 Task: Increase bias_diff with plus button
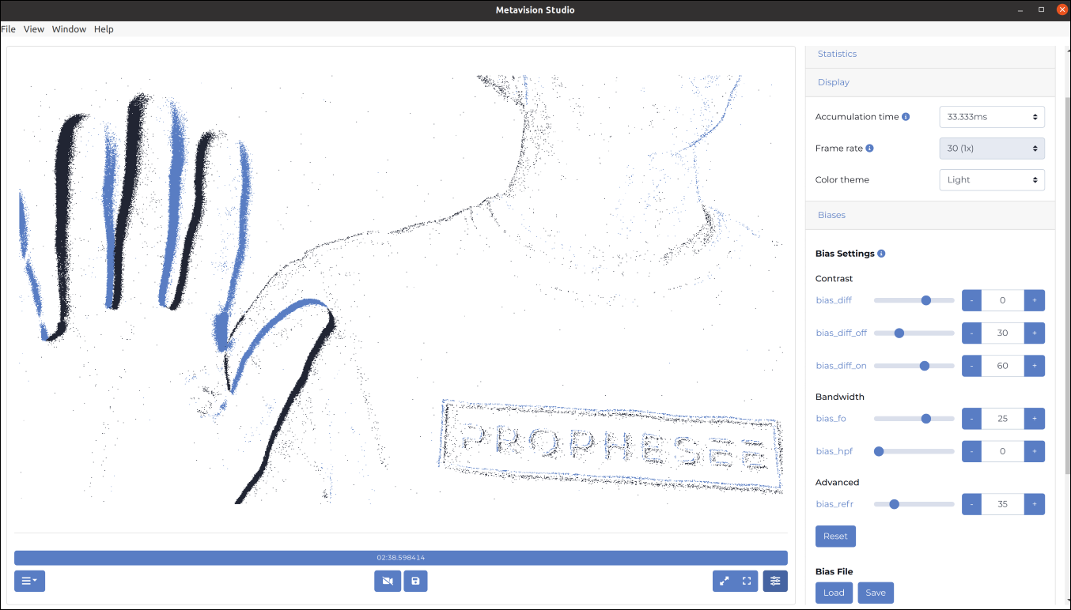[1035, 300]
